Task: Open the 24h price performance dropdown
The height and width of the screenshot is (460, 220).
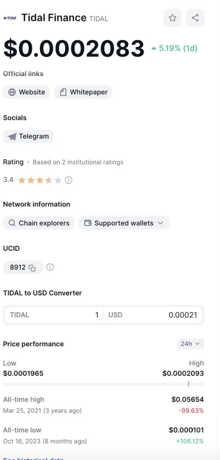Action: point(190,344)
